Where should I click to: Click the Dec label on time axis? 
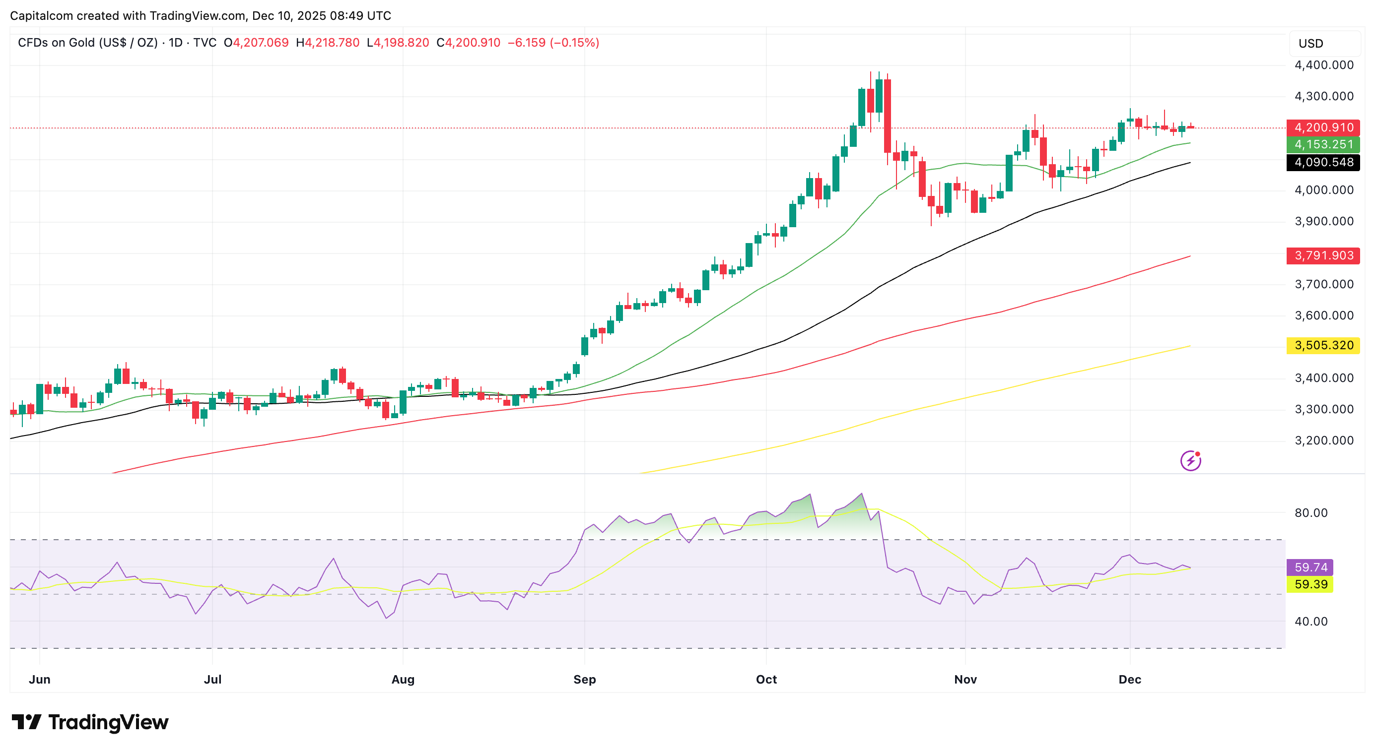pyautogui.click(x=1129, y=680)
